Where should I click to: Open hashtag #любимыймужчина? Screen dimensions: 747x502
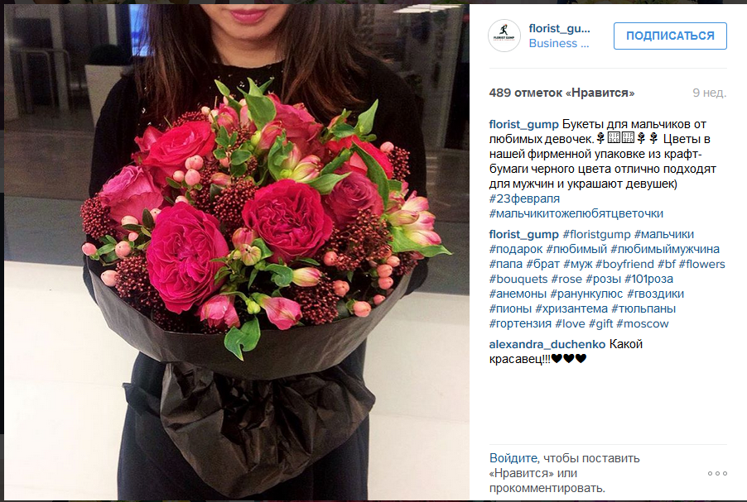point(665,249)
